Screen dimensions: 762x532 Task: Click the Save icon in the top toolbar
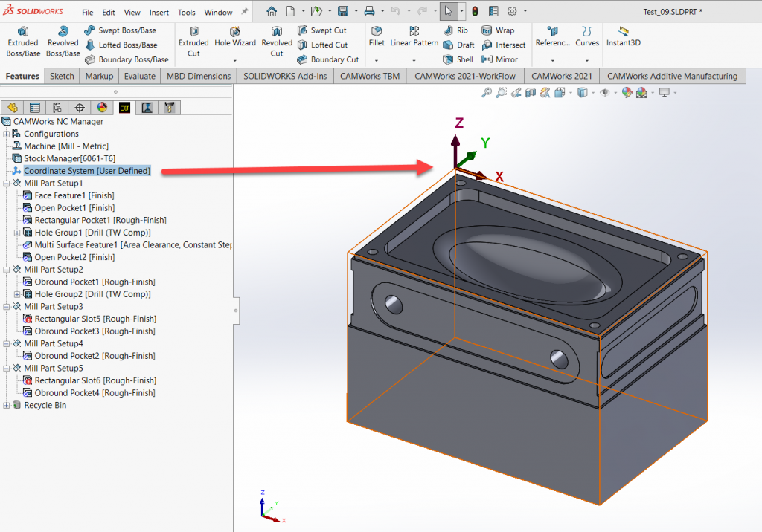click(344, 11)
